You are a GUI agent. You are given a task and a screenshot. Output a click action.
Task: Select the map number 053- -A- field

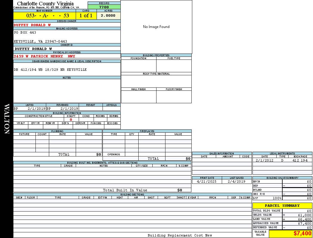44,16
